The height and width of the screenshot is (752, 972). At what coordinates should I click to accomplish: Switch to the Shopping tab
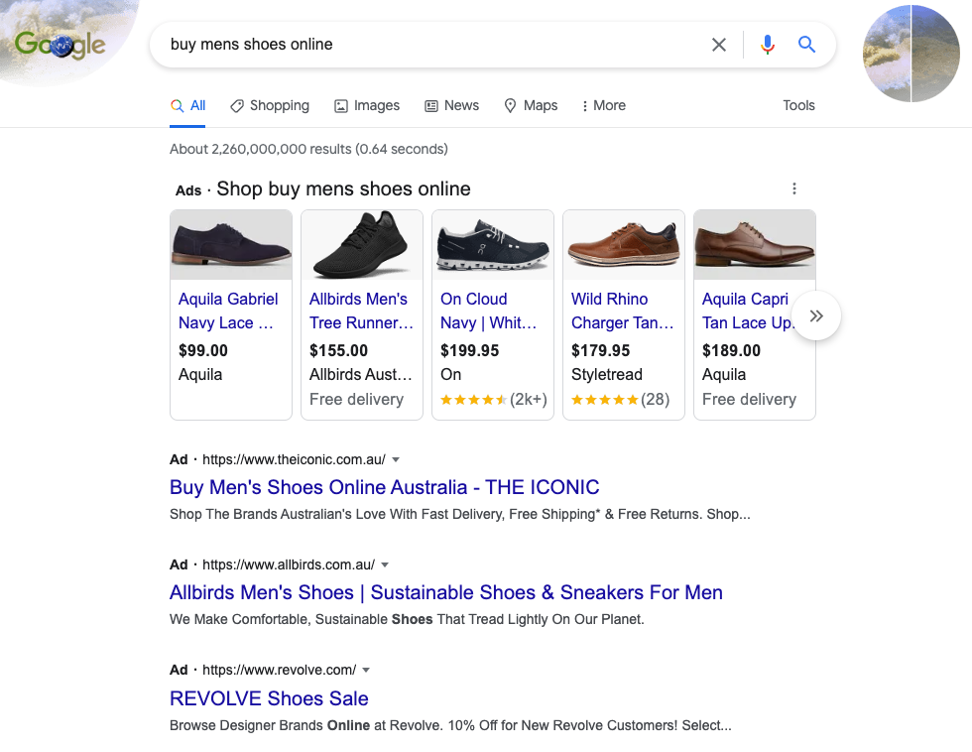(270, 105)
